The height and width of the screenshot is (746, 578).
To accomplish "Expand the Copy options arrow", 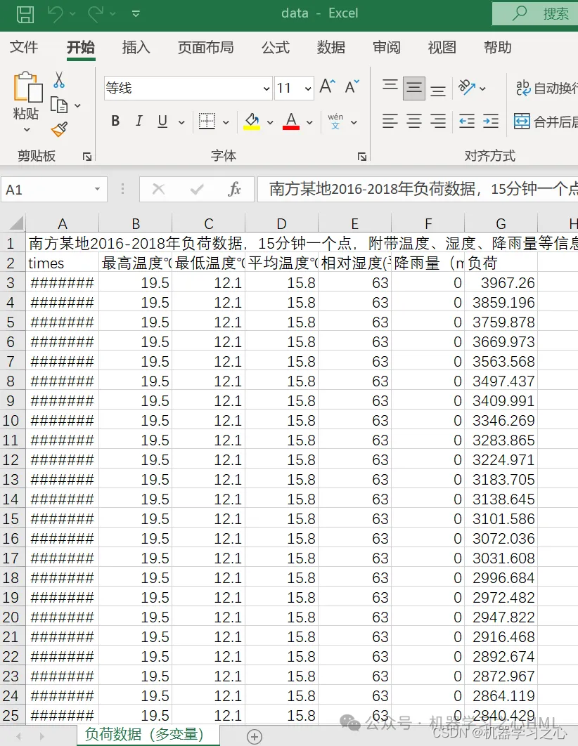I will [77, 105].
